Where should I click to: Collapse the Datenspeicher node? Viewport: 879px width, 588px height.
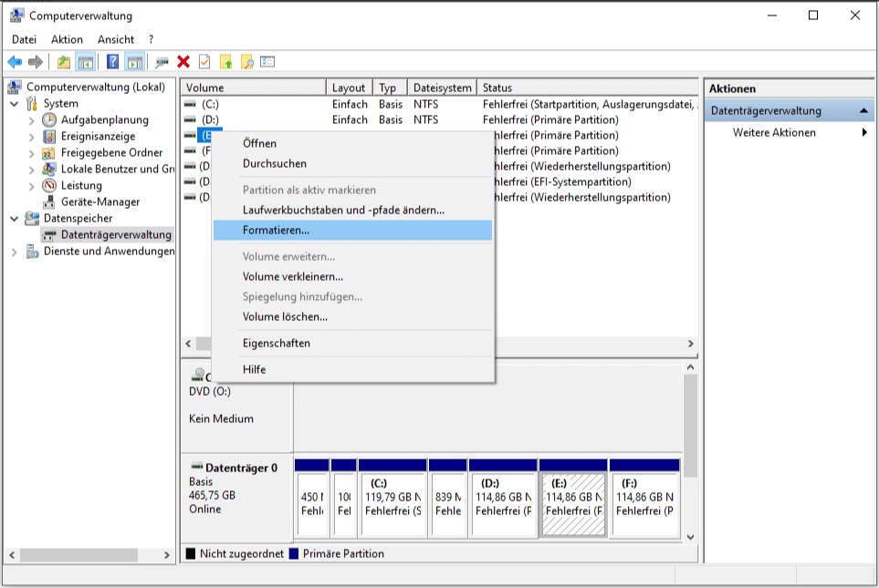point(14,219)
